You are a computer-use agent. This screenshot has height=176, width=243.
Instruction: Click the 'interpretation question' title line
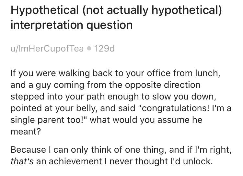pos(72,25)
